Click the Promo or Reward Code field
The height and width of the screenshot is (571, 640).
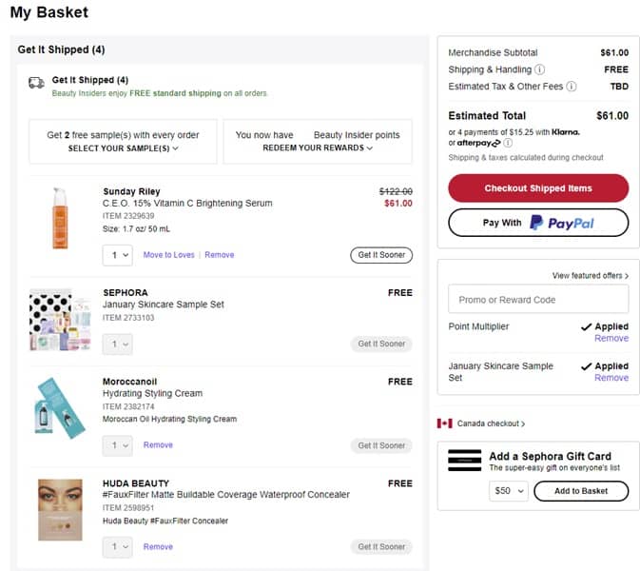pos(537,300)
